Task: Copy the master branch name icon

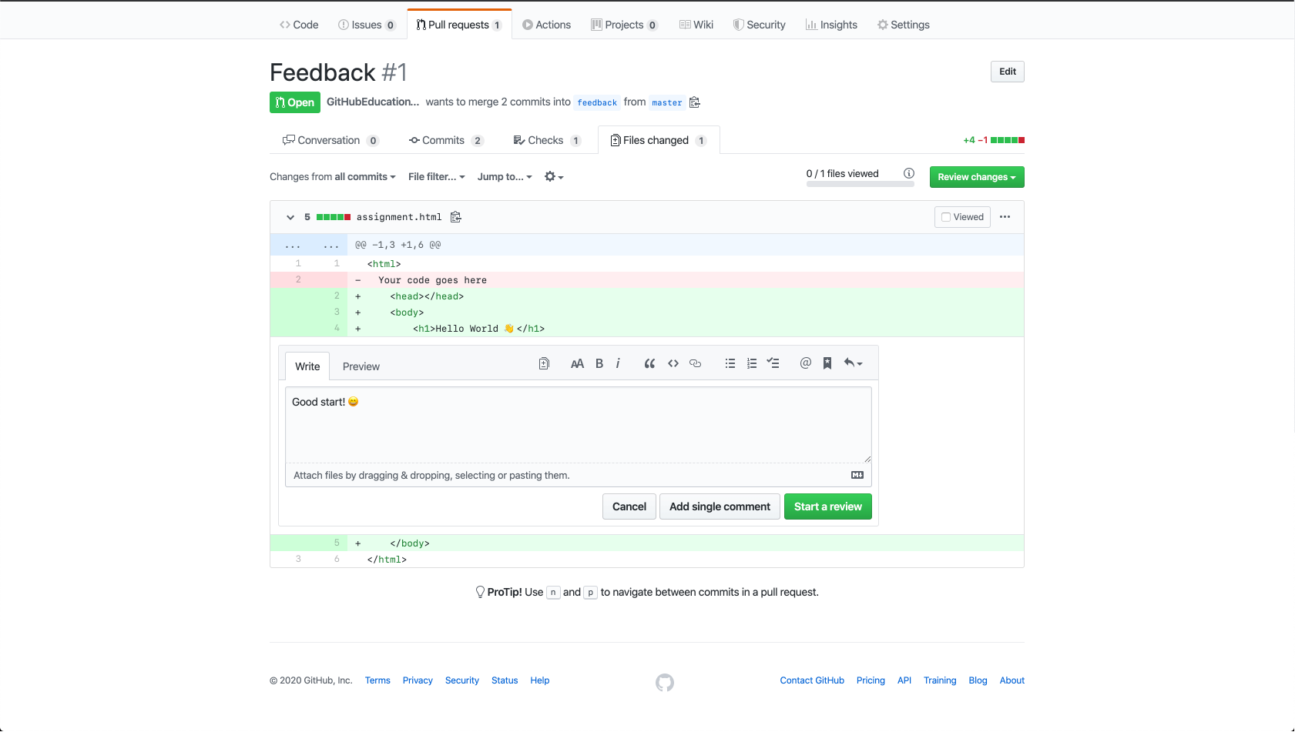Action: click(694, 102)
